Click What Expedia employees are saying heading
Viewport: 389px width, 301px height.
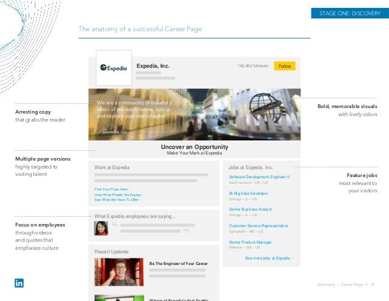pos(135,216)
